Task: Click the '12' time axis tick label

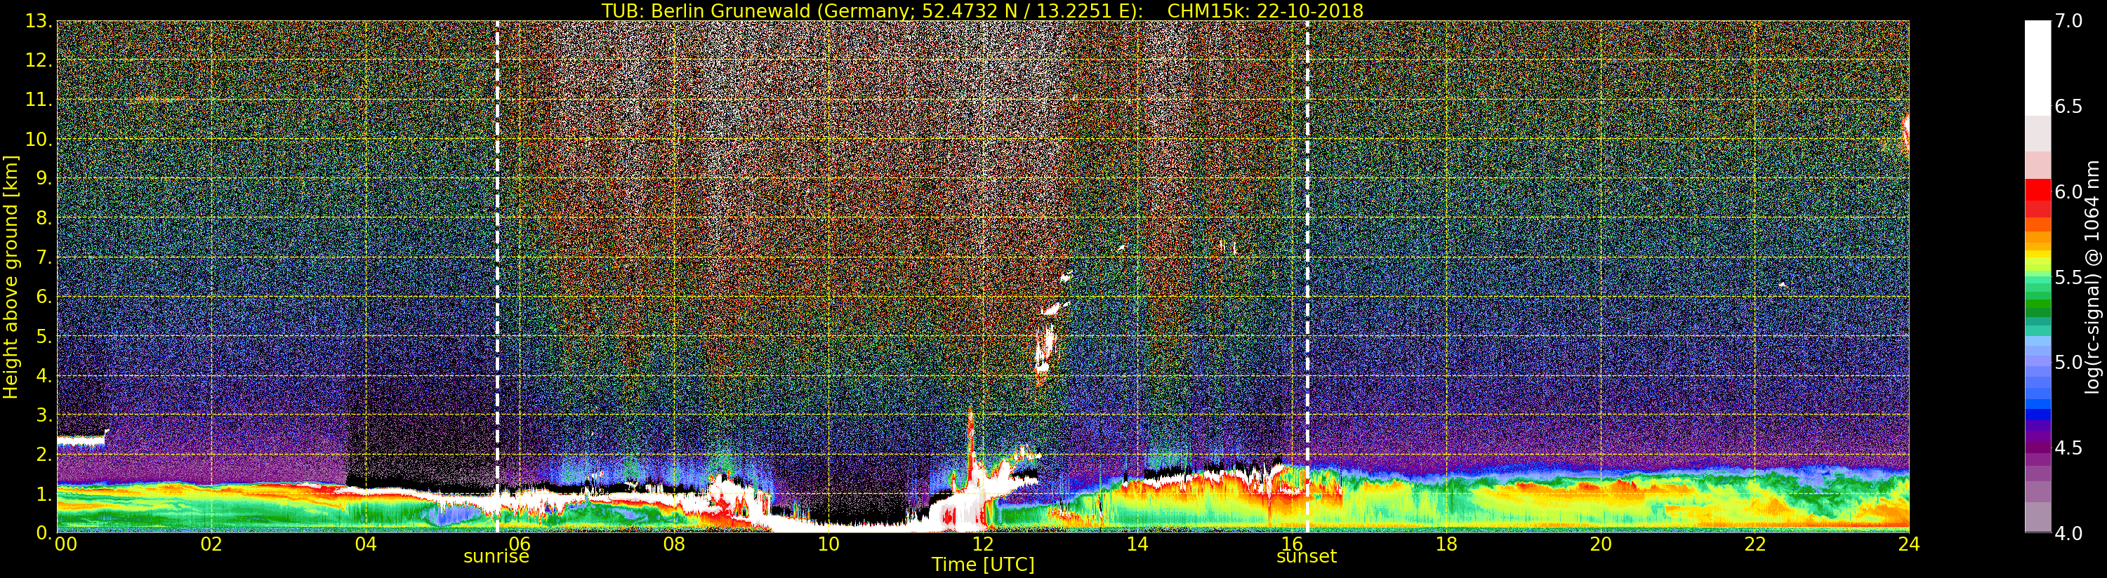Action: [x=983, y=544]
